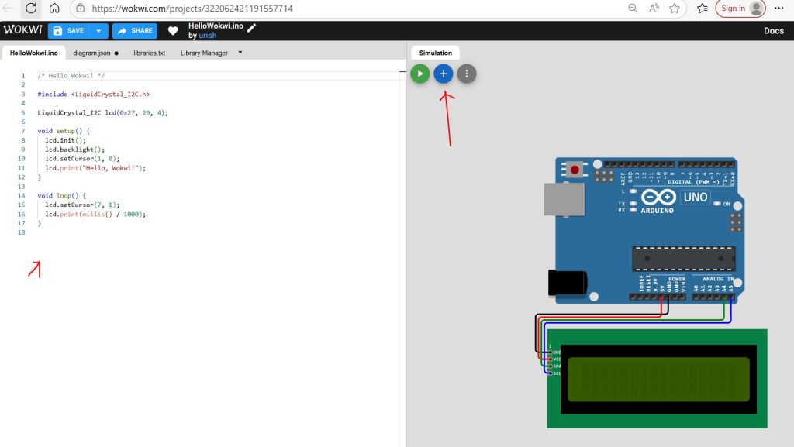Select the green LCD display component
This screenshot has width=794, height=447.
657,379
